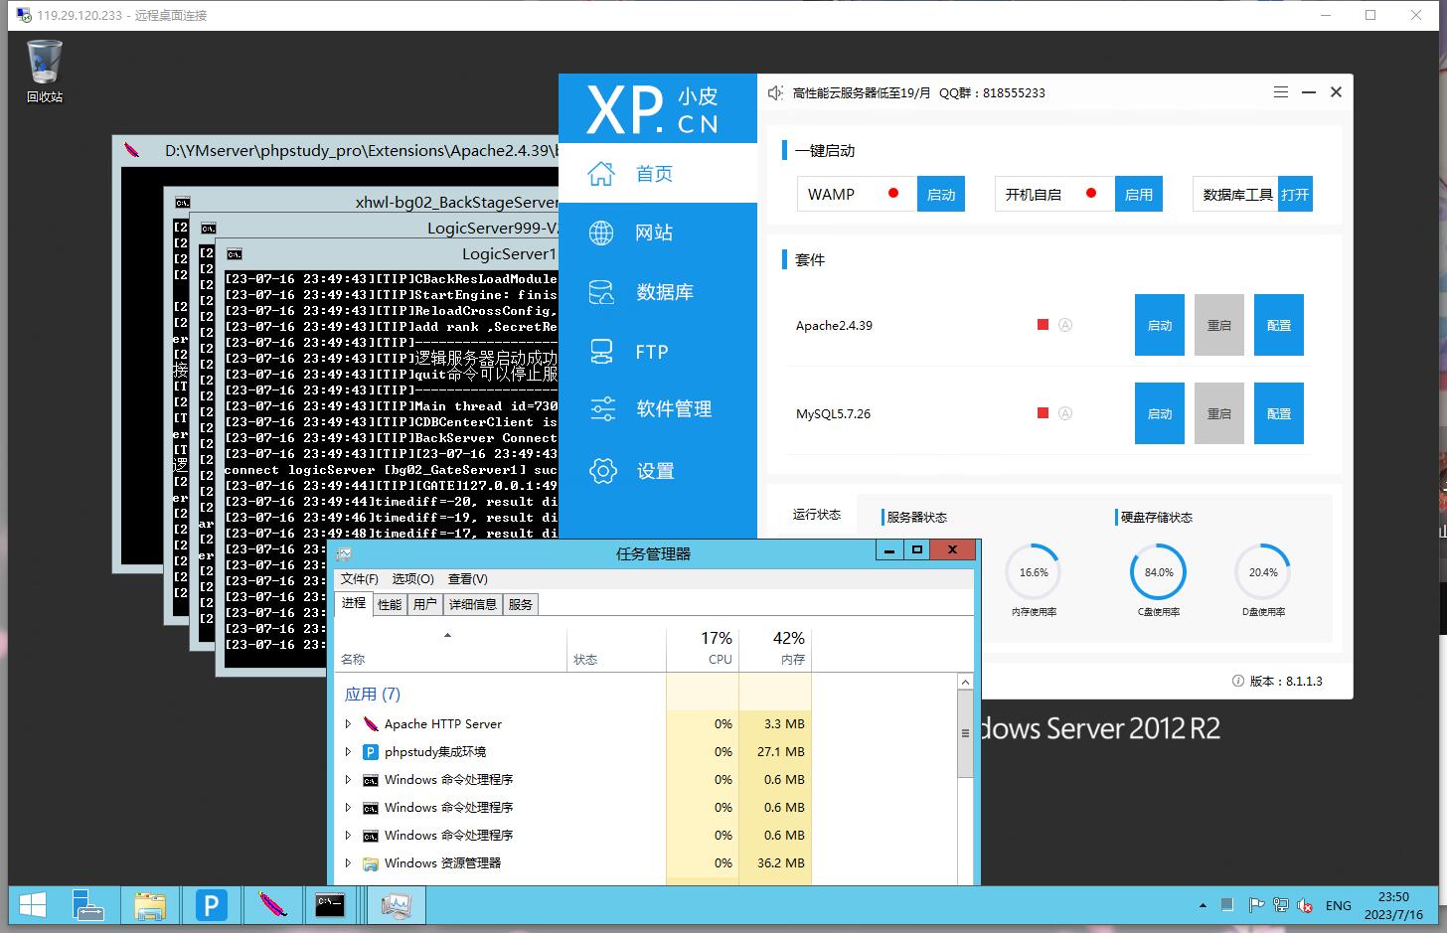The image size is (1447, 933).
Task: Start MySQL5.7.26 with 启动 button
Action: click(1160, 413)
